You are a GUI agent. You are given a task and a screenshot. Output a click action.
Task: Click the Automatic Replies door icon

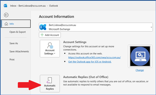coord(49,80)
